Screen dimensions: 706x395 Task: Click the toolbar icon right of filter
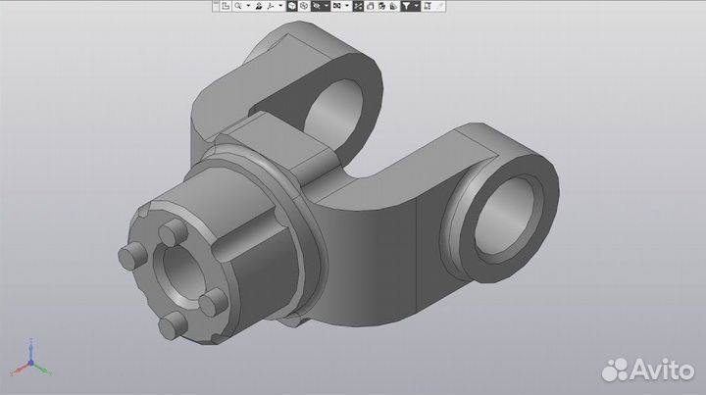[x=428, y=6]
